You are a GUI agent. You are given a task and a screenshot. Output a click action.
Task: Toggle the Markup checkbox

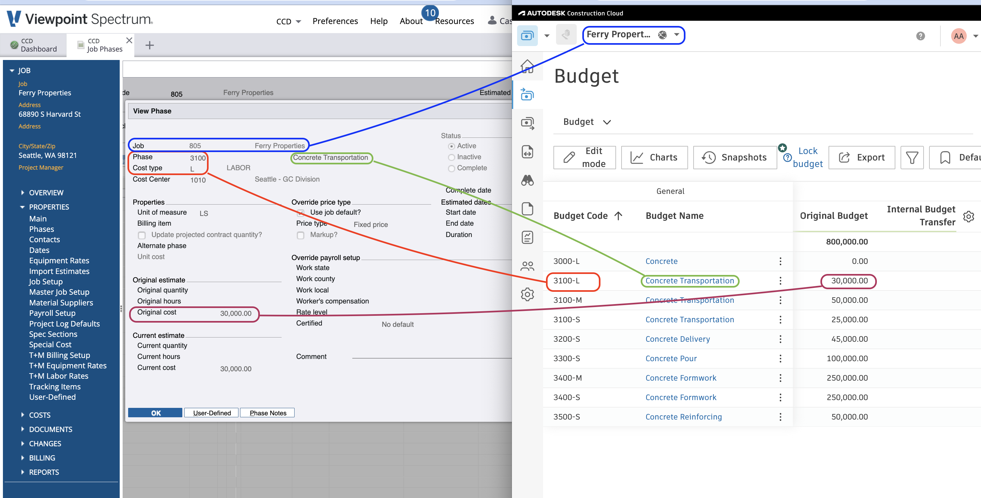pyautogui.click(x=300, y=235)
